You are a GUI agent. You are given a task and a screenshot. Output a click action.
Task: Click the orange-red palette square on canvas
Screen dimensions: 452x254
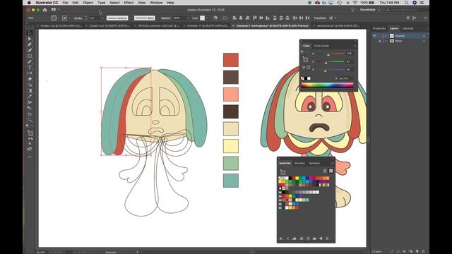coord(231,59)
